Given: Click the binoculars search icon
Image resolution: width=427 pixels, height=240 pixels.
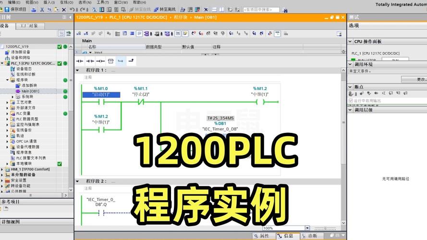Looking at the screenshot, I should coord(285,10).
